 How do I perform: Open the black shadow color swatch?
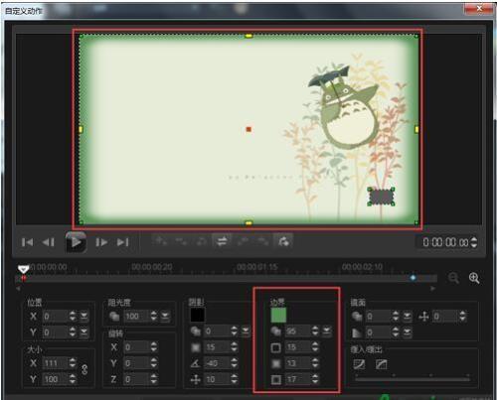[x=197, y=315]
